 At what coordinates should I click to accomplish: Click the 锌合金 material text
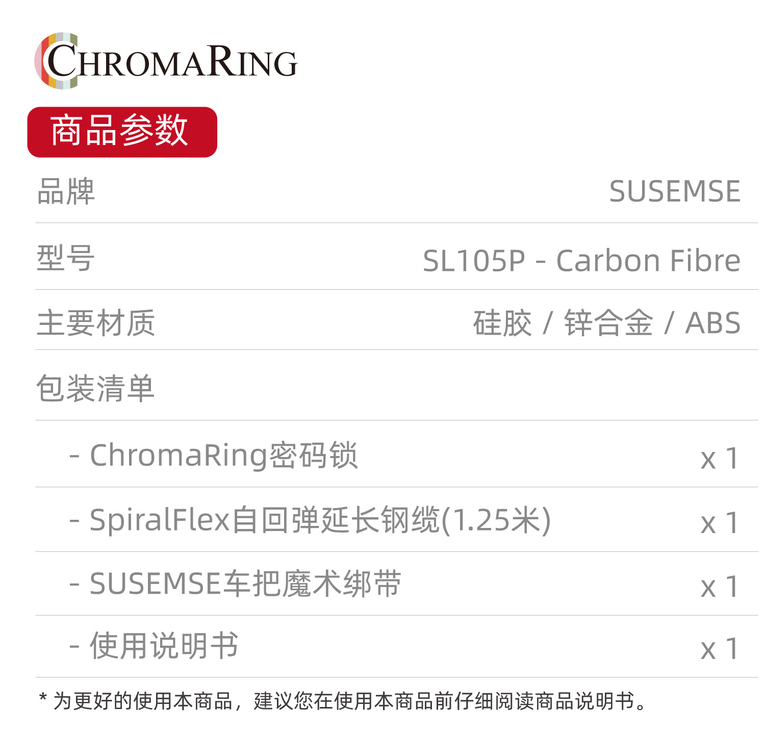(608, 323)
